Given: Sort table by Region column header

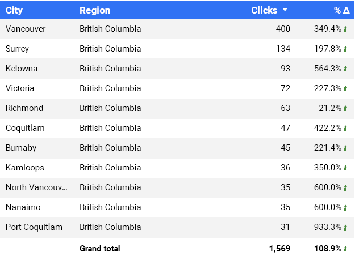Looking at the screenshot, I should (95, 10).
